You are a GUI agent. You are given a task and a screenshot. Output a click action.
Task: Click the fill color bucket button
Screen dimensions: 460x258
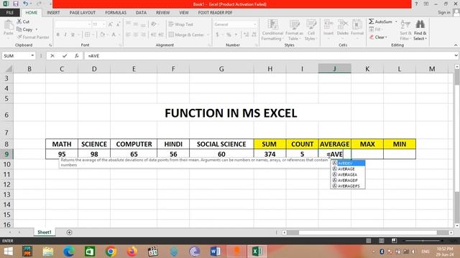(x=102, y=34)
